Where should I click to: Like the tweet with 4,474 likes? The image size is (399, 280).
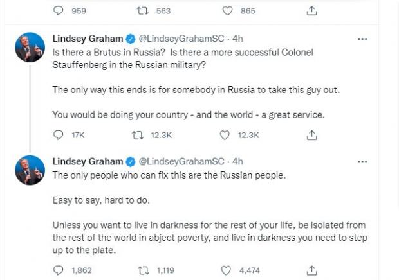click(226, 270)
